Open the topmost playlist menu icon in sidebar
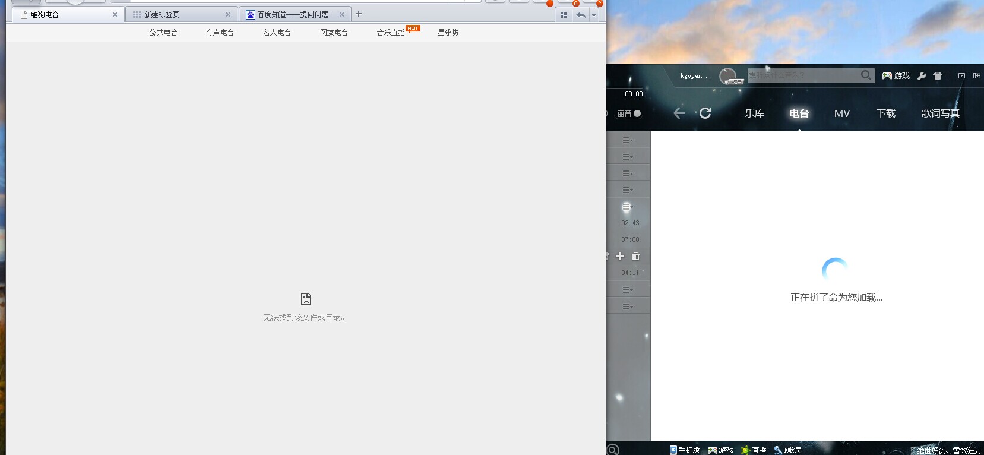Screen dimensions: 984x455 pos(628,140)
